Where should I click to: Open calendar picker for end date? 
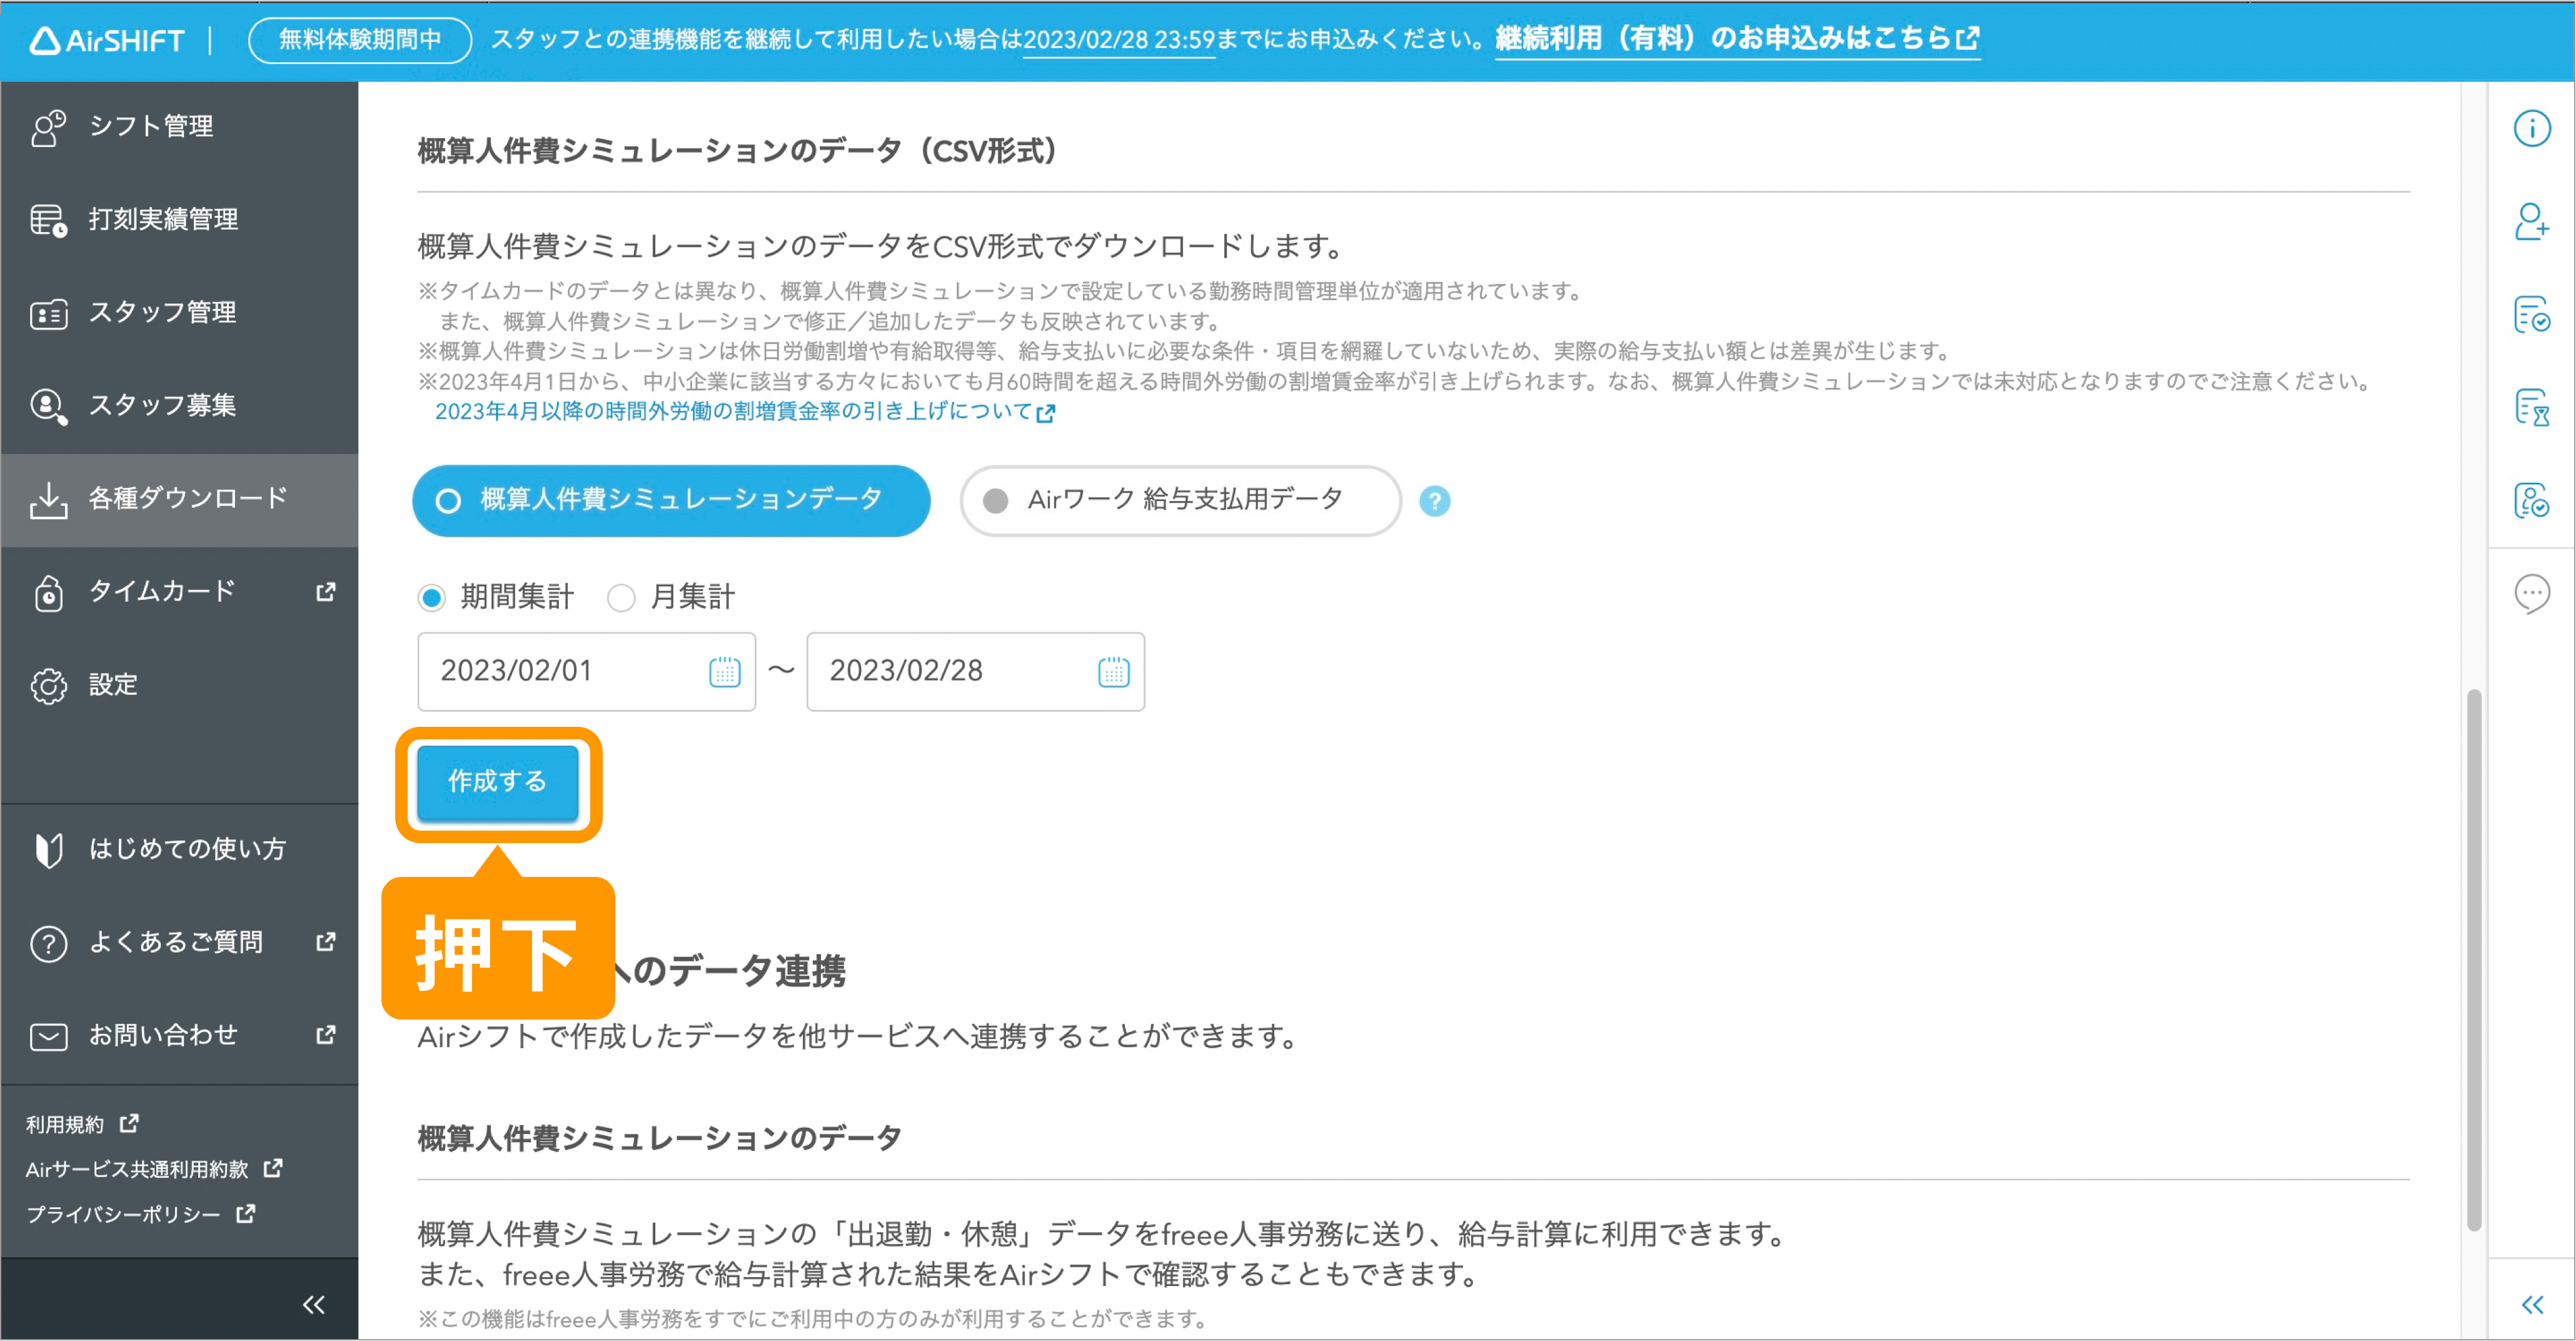(x=1113, y=671)
